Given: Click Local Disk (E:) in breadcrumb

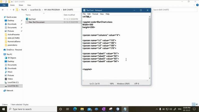Looking at the screenshot, I should point(35,10).
